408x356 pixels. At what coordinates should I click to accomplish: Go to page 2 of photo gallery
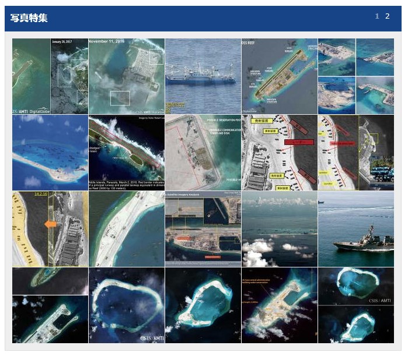tap(387, 16)
